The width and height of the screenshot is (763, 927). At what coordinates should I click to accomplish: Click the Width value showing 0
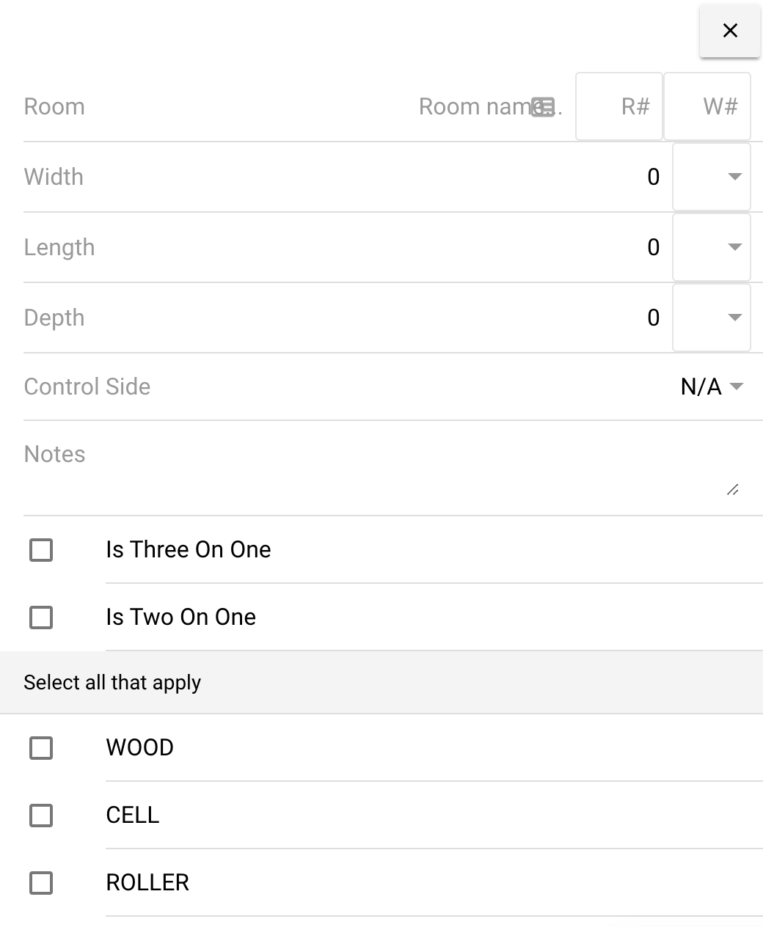coord(651,176)
